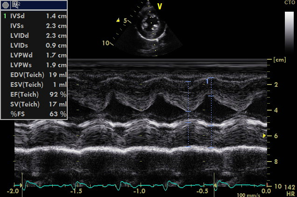
Task: Click the yellow depth arrow near the 6 cm mark
Action: point(264,135)
